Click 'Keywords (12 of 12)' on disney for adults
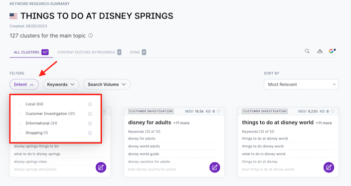Viewport: 351px width, 186px height. click(x=144, y=131)
